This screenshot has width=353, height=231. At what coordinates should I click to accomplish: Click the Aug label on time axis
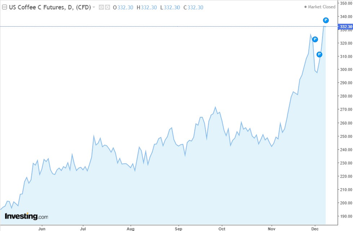(131, 229)
